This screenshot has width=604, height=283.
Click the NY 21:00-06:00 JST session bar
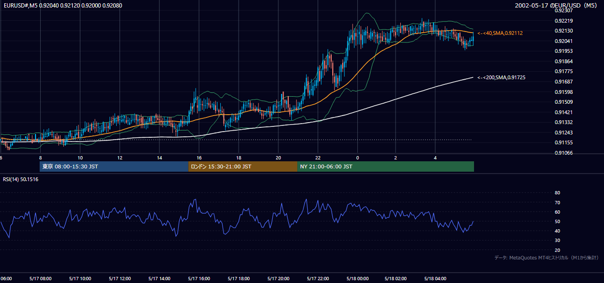point(386,166)
